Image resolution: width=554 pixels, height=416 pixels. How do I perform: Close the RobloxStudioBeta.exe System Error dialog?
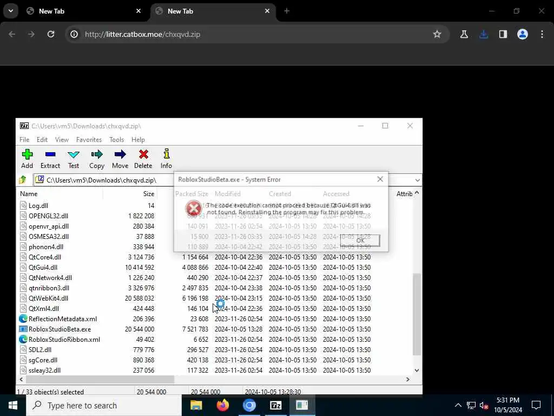pyautogui.click(x=380, y=179)
